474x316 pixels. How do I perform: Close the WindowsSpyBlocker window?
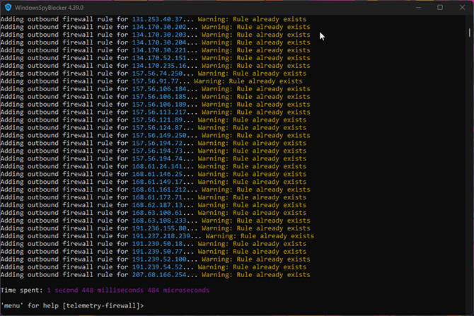(x=462, y=7)
